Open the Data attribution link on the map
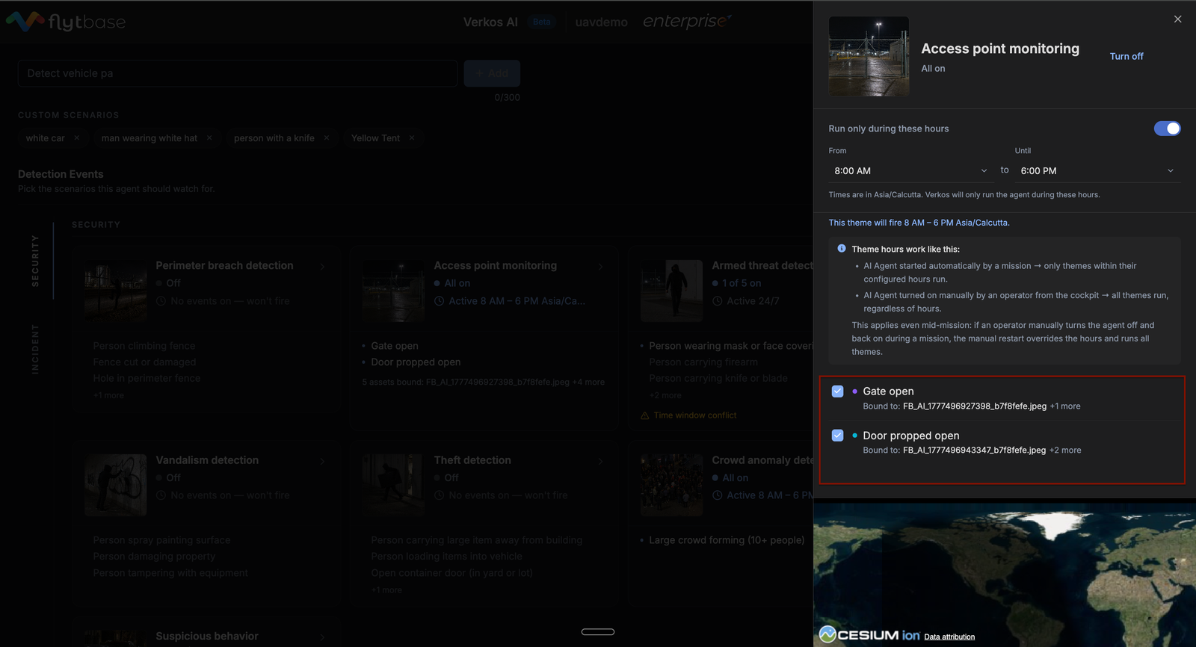 point(949,637)
